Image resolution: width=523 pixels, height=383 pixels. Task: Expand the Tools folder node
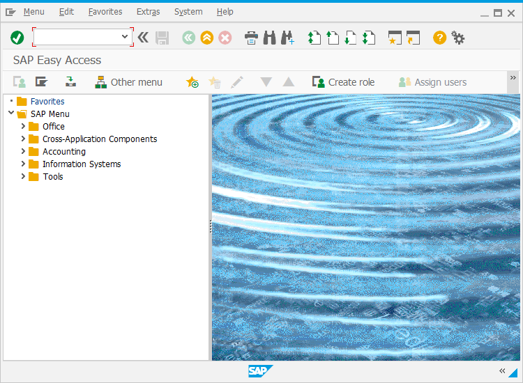[x=23, y=176]
